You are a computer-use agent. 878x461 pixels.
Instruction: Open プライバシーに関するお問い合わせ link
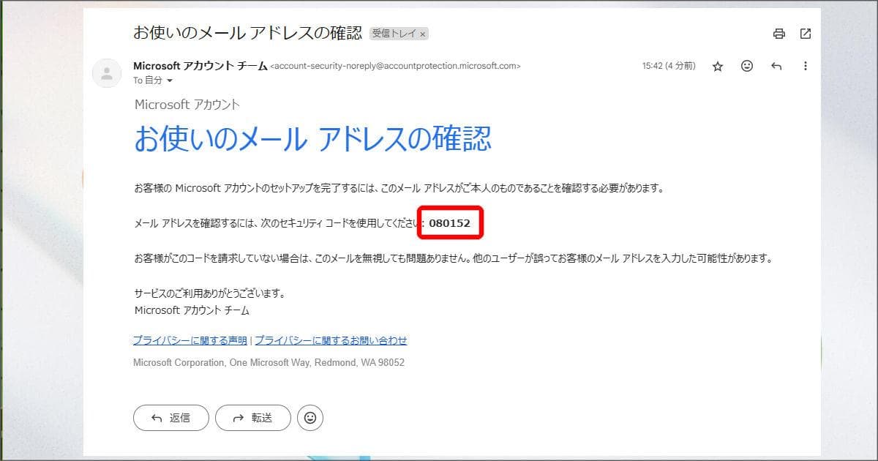[331, 340]
